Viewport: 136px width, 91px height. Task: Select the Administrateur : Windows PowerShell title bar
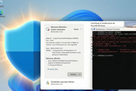pos(114,29)
